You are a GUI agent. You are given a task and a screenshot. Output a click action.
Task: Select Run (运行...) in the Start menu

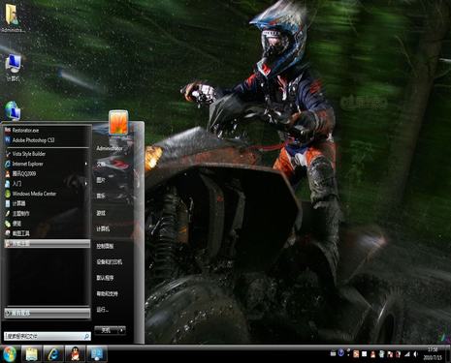coord(102,310)
